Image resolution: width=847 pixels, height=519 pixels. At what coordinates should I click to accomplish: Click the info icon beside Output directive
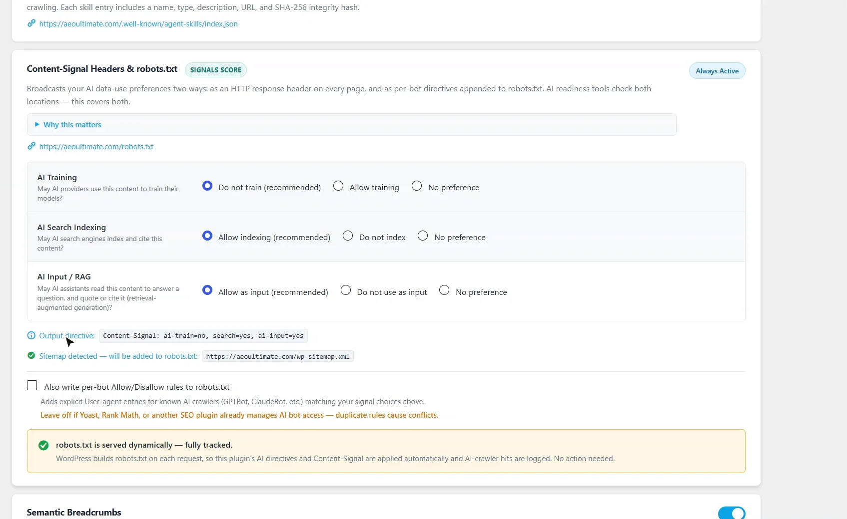pyautogui.click(x=31, y=335)
